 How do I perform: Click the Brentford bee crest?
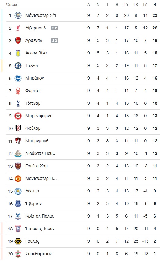(18, 116)
